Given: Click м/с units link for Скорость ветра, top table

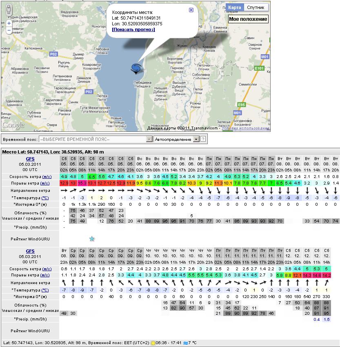Looking at the screenshot, I should coord(46,176).
